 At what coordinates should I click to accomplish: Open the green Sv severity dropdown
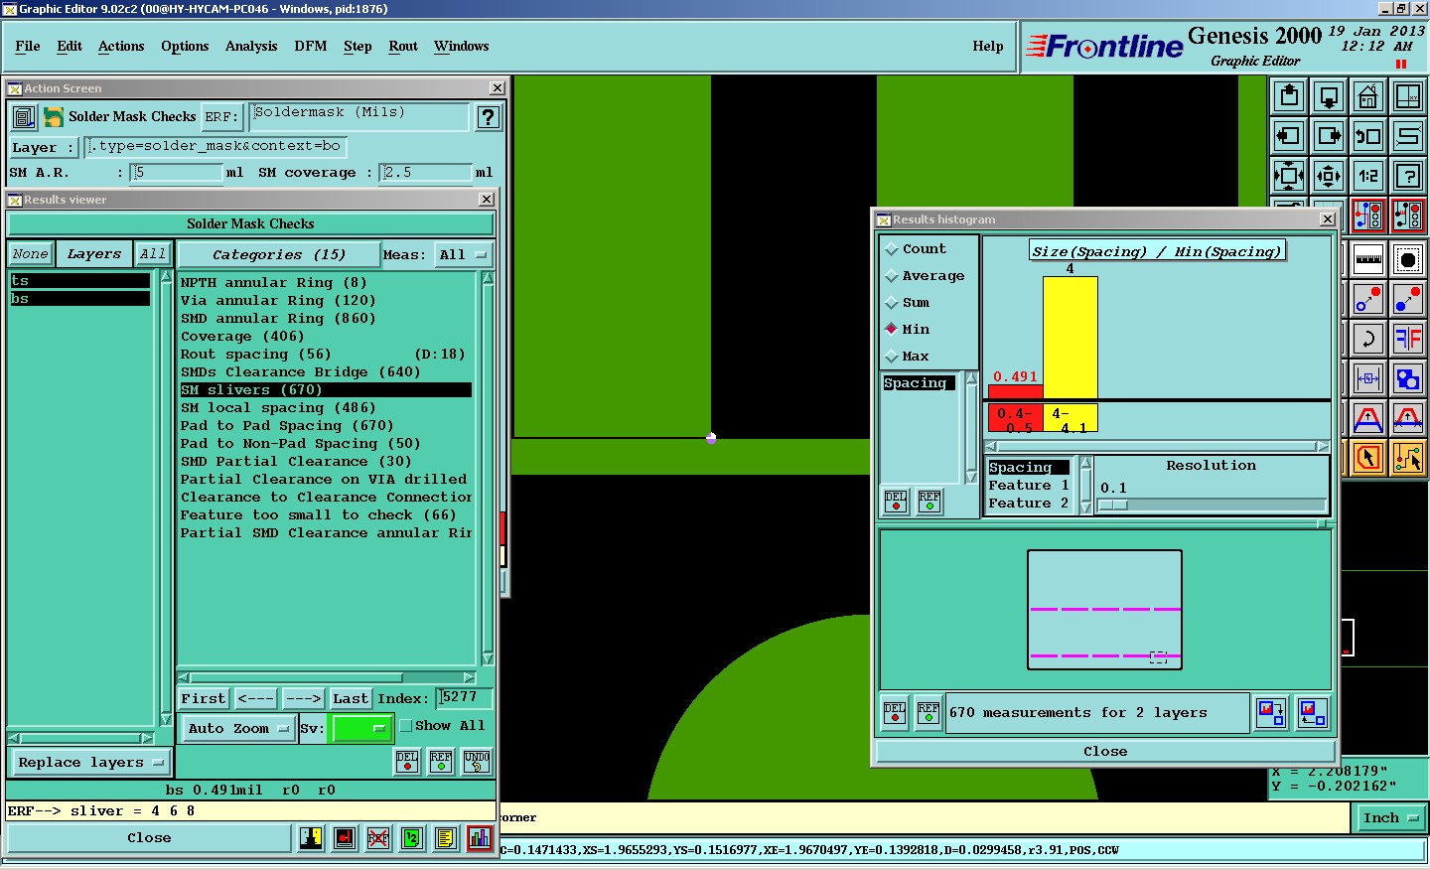click(361, 728)
